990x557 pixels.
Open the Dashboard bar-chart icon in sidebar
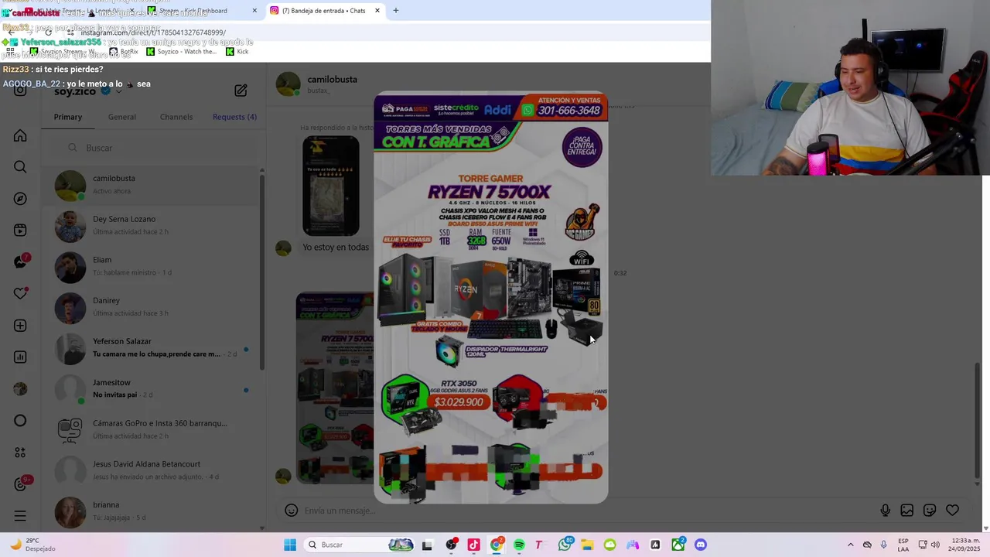pos(20,357)
